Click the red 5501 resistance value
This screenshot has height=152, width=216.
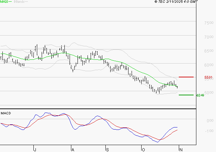point(208,77)
